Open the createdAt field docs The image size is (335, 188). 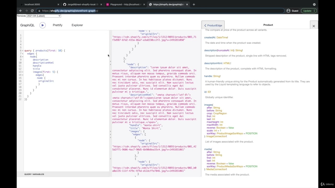coord(210,37)
